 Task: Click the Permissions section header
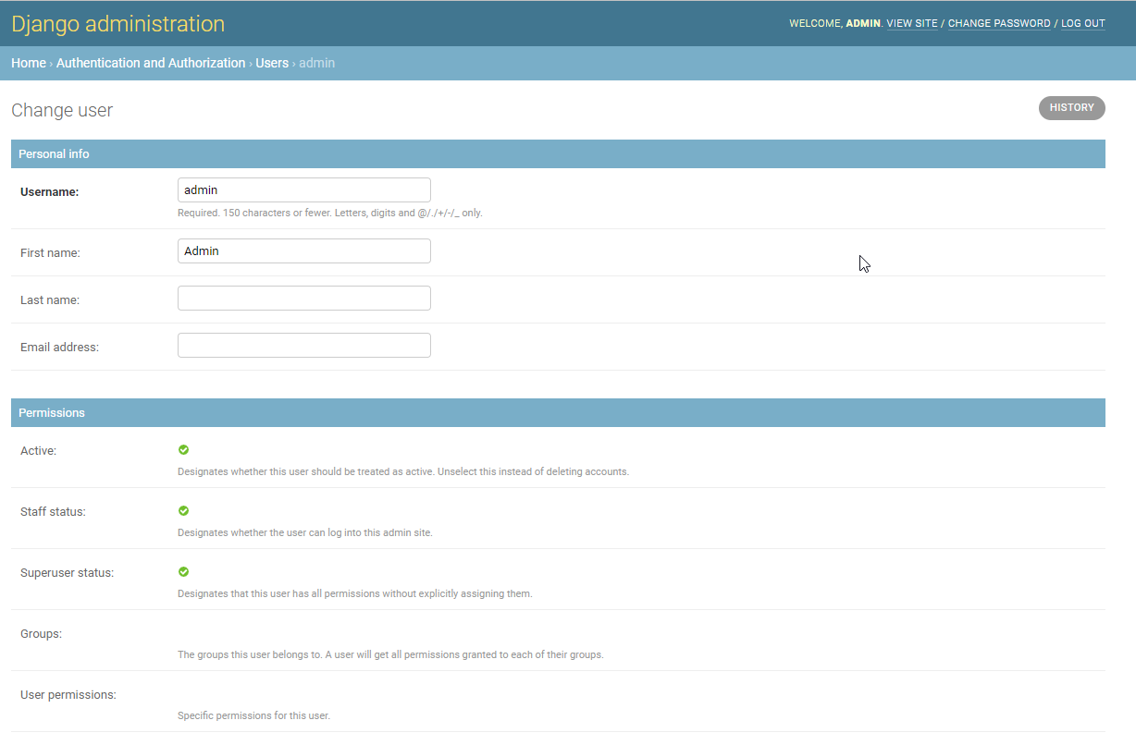(558, 412)
